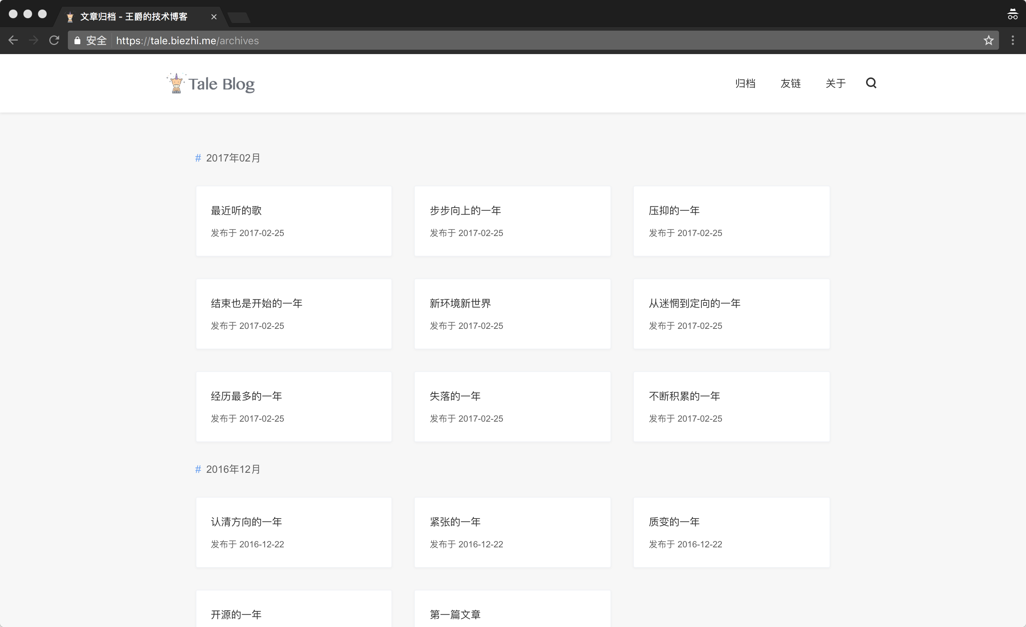
Task: Click the secure lock icon
Action: pyautogui.click(x=77, y=41)
